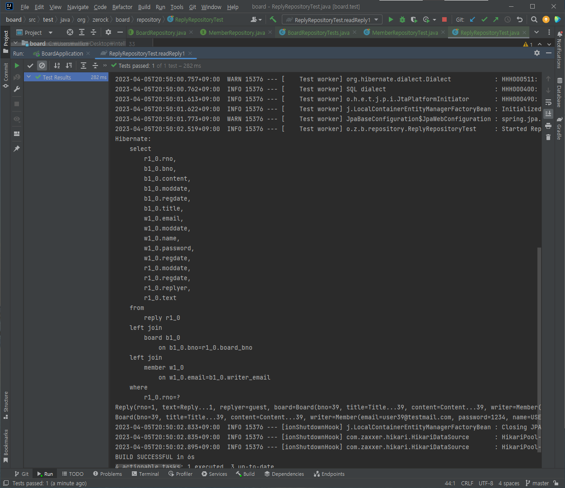This screenshot has height=488, width=565.
Task: Select opened file crosshair in Project panel
Action: pyautogui.click(x=70, y=32)
